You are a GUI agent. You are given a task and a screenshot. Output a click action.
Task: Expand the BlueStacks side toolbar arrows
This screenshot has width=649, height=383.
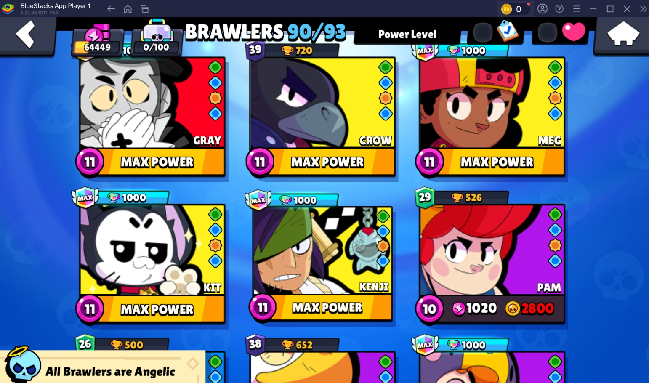pos(643,9)
